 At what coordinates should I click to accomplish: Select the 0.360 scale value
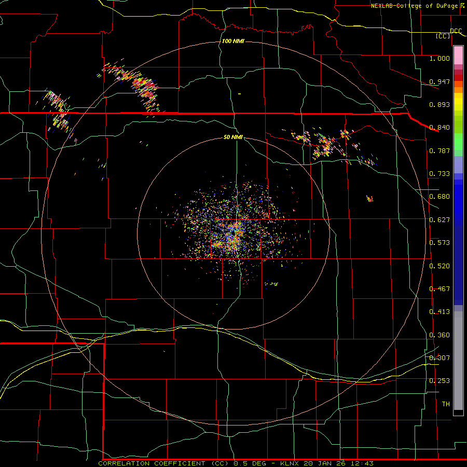439,335
